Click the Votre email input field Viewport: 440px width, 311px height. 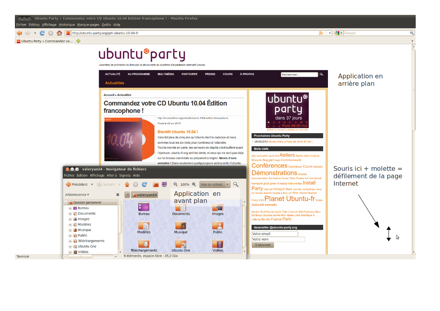coord(275,234)
